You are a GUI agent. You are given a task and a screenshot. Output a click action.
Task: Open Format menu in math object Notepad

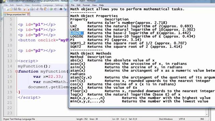86,5
